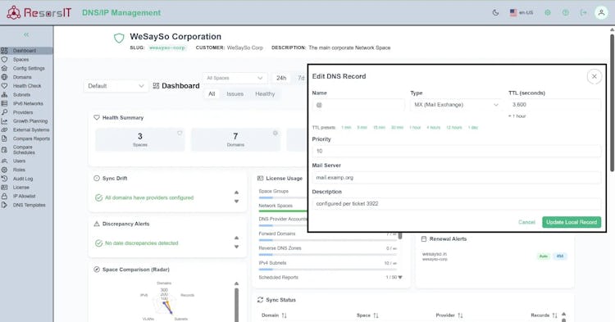Click the Subnets icon in sidebar
The width and height of the screenshot is (615, 322).
click(4, 95)
